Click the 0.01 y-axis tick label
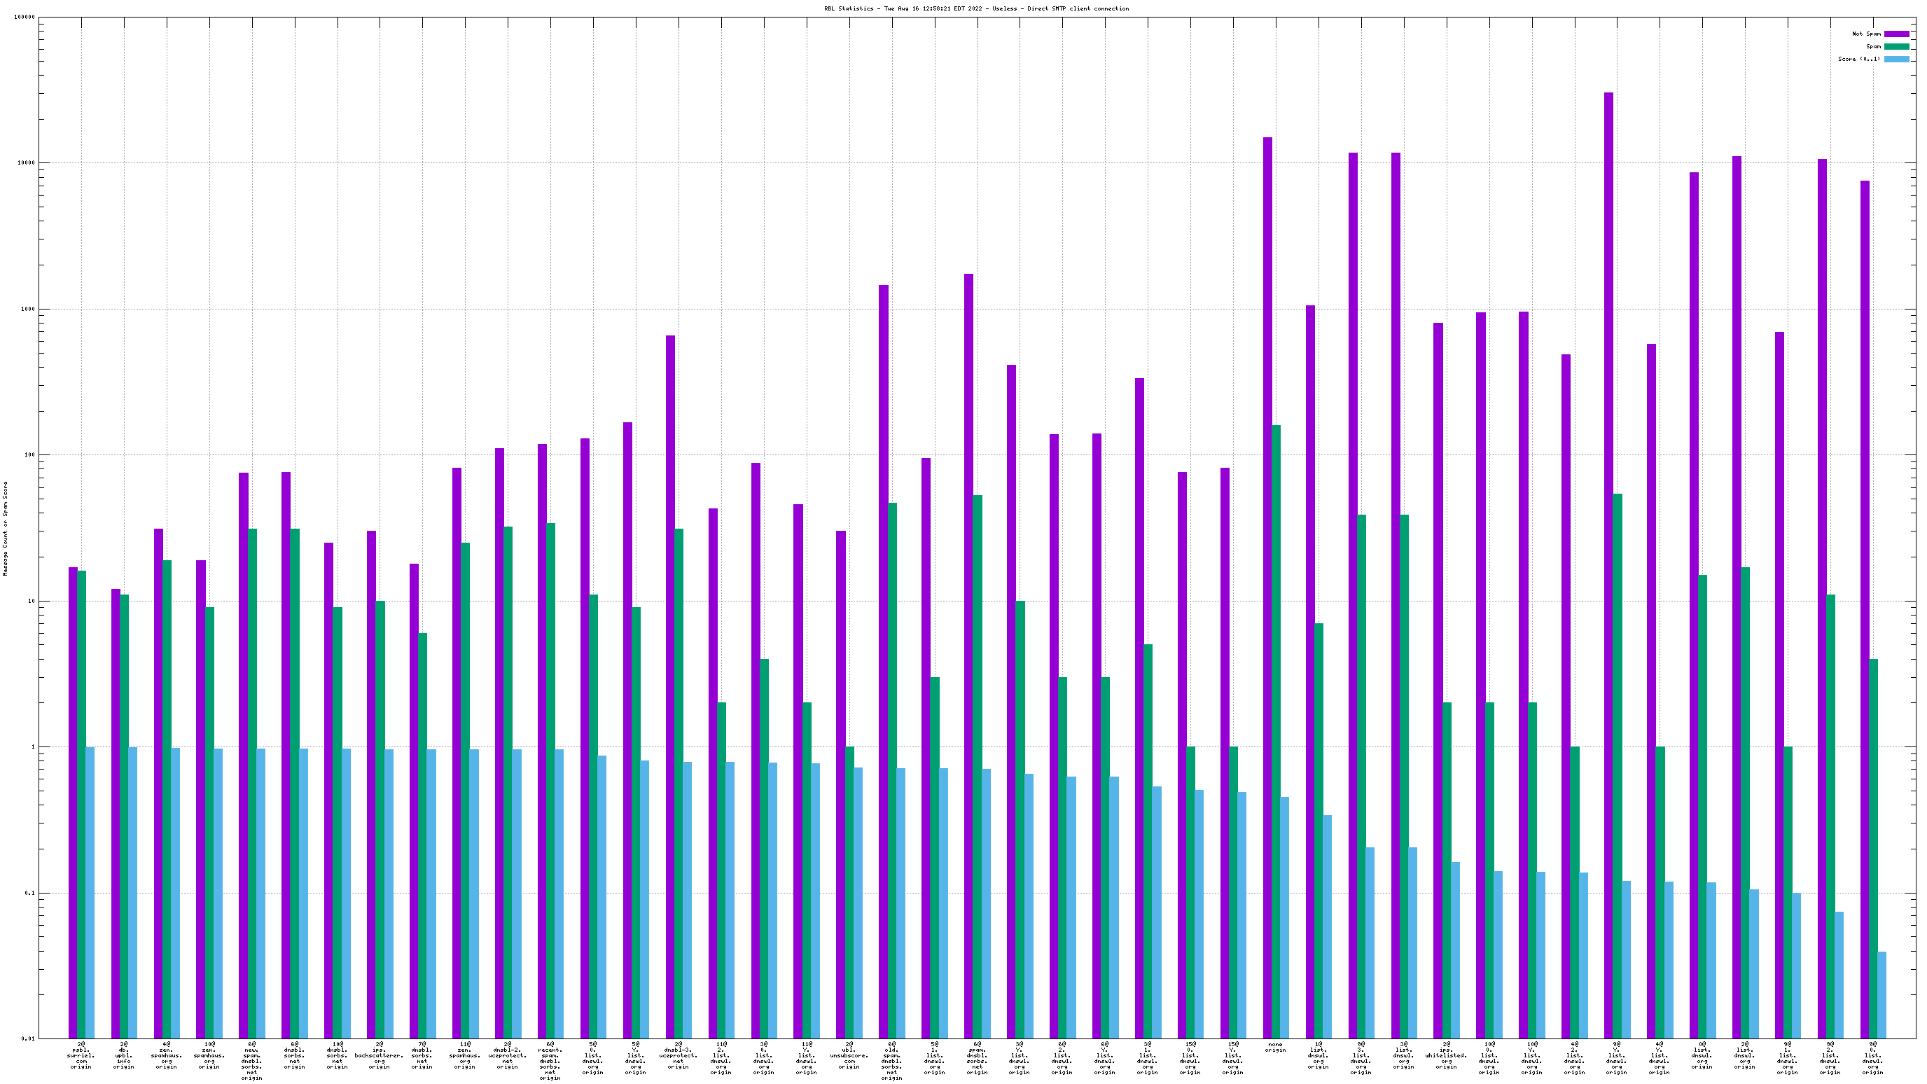 28,1038
